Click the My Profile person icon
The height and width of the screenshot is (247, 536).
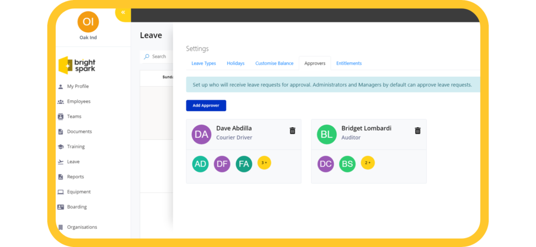click(60, 86)
